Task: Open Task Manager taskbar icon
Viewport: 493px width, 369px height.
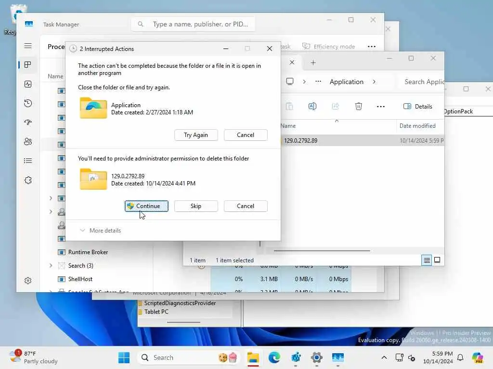Action: point(337,357)
